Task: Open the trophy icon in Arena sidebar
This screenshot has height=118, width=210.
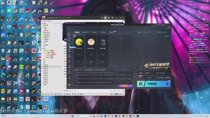Action: tap(69, 44)
